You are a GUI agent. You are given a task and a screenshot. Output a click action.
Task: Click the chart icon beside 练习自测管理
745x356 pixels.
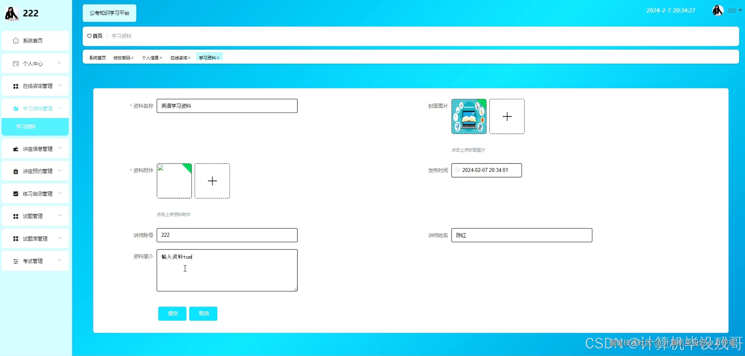pyautogui.click(x=16, y=194)
